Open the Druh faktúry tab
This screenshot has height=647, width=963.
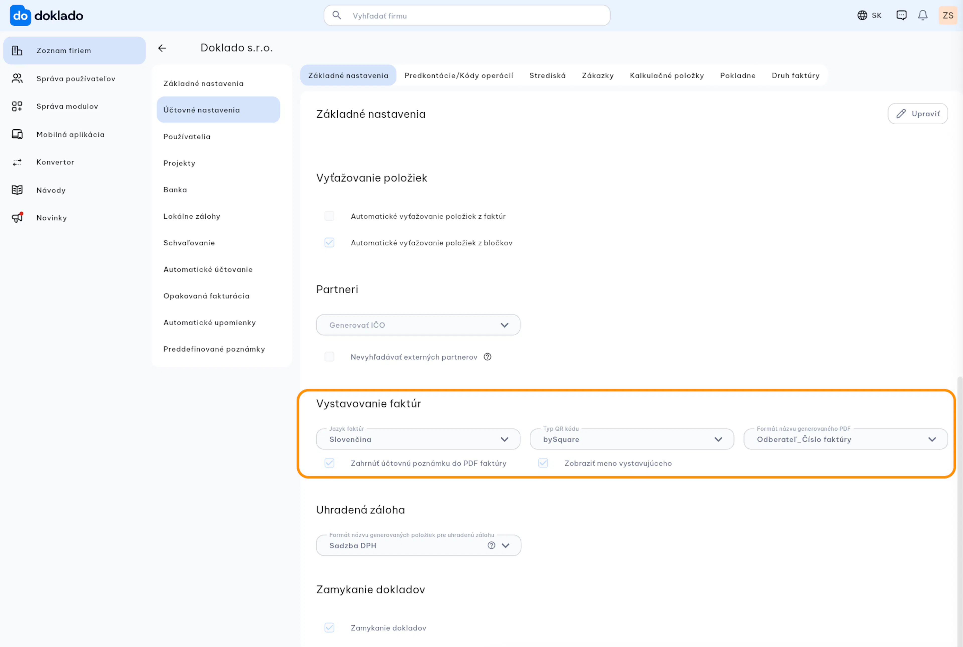796,75
